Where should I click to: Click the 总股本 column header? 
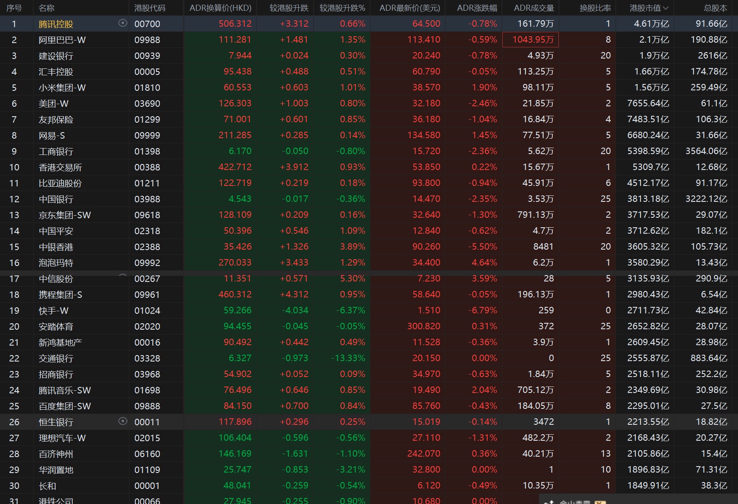click(715, 8)
